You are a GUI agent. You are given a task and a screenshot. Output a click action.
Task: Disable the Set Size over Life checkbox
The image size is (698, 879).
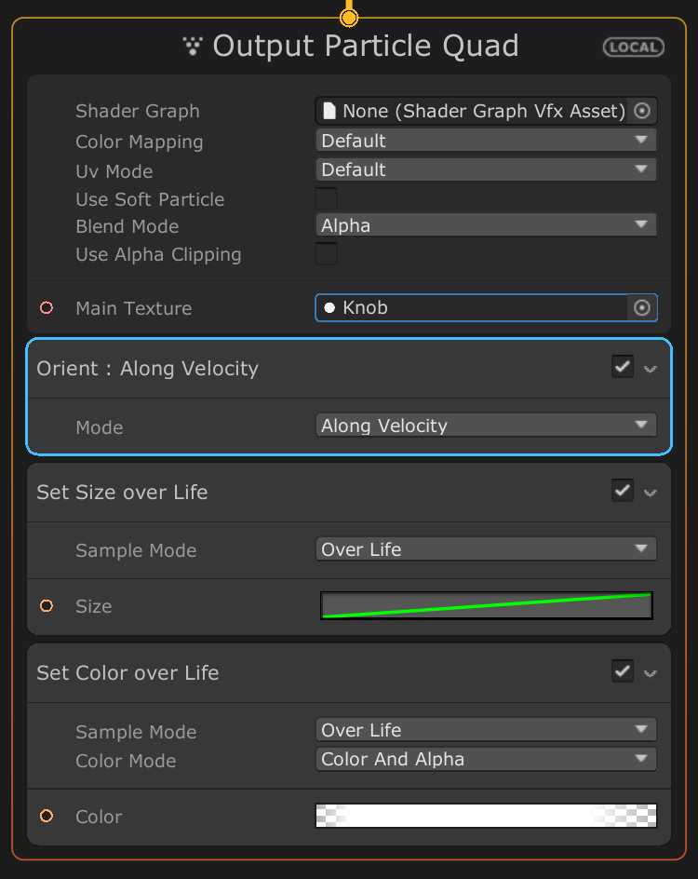click(x=622, y=490)
